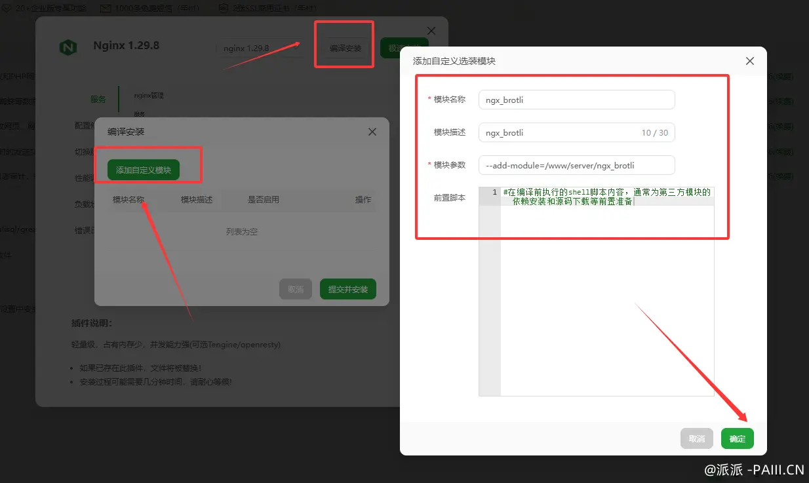Focus the 模块描述 input field
Viewport: 809px width, 483px height.
click(577, 132)
